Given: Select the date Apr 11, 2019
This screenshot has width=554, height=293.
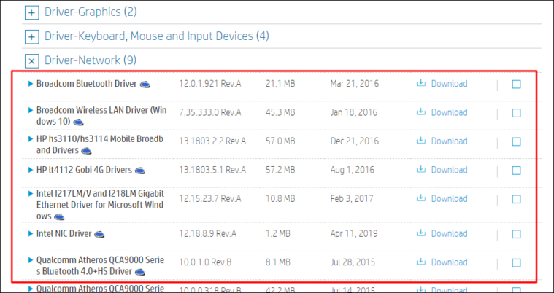Looking at the screenshot, I should (354, 233).
